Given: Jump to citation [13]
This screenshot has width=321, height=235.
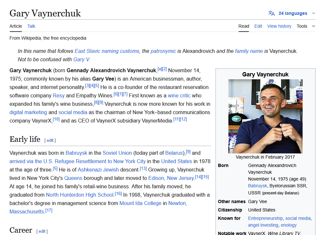Looking at the screenshot, I should tap(143, 168).
